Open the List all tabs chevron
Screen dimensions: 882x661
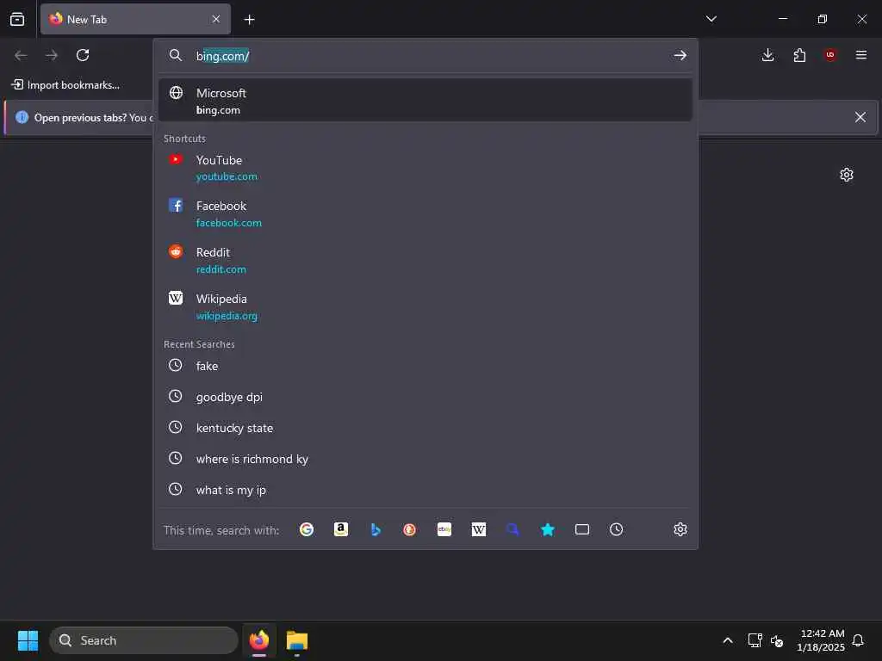coord(711,19)
